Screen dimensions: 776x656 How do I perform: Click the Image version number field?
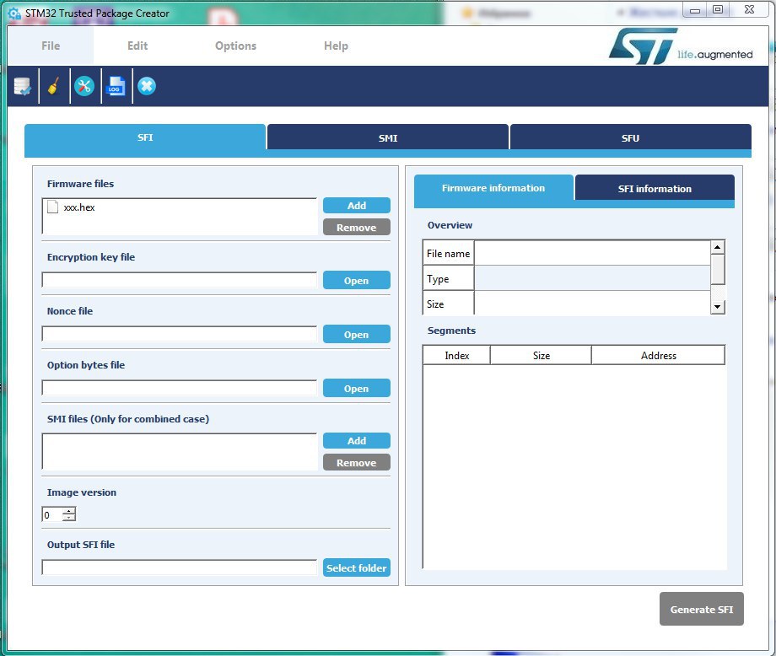coord(52,514)
